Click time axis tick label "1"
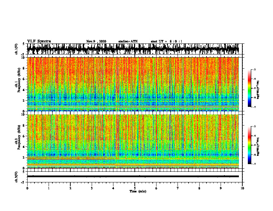This screenshot has height=211, width=273. point(49,188)
